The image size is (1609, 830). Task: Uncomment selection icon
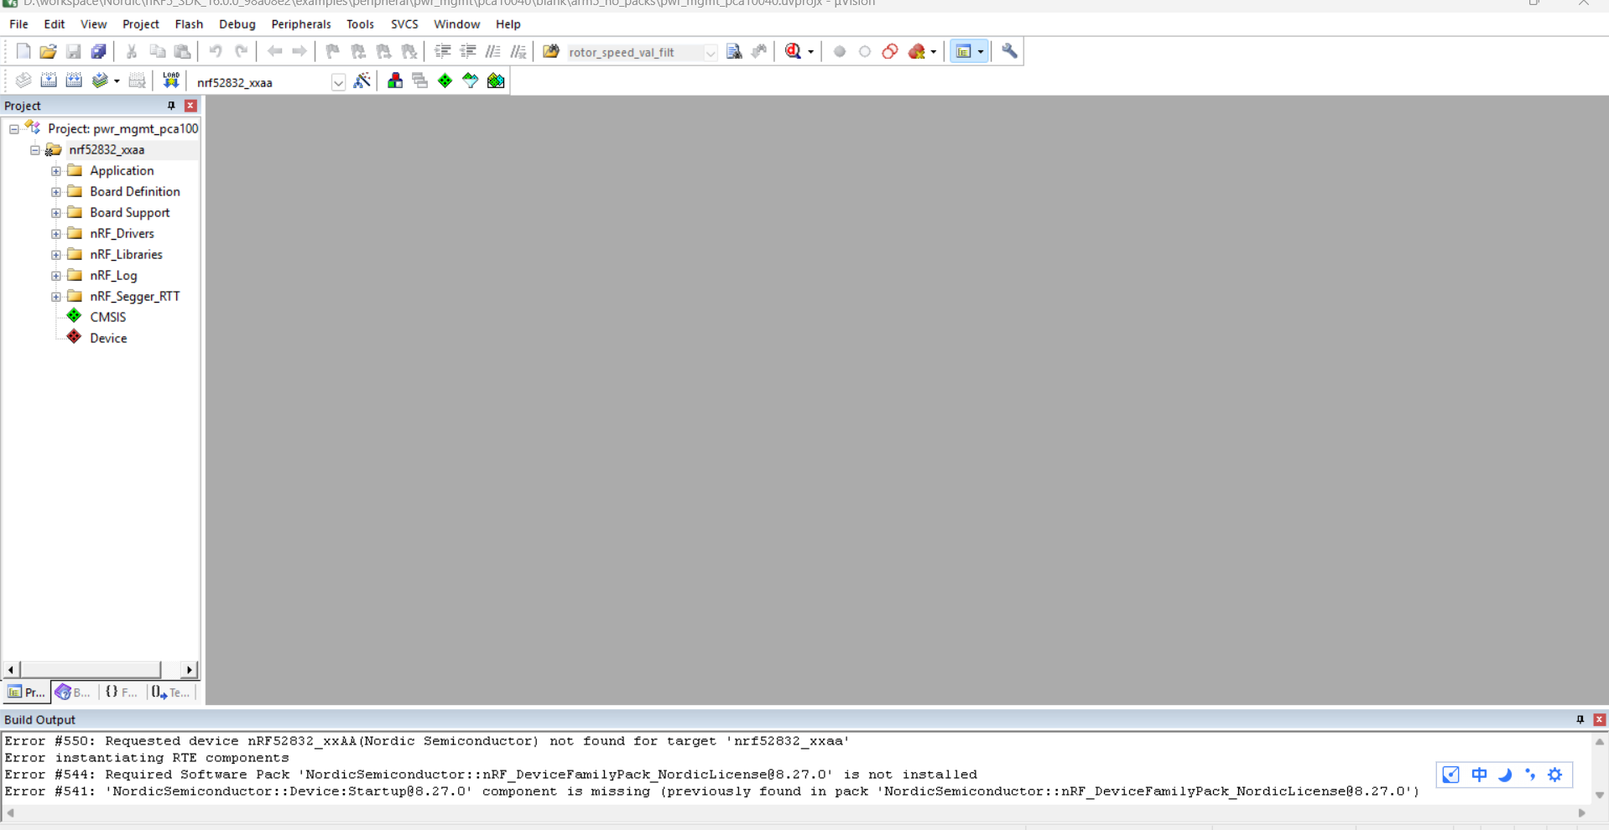(518, 51)
